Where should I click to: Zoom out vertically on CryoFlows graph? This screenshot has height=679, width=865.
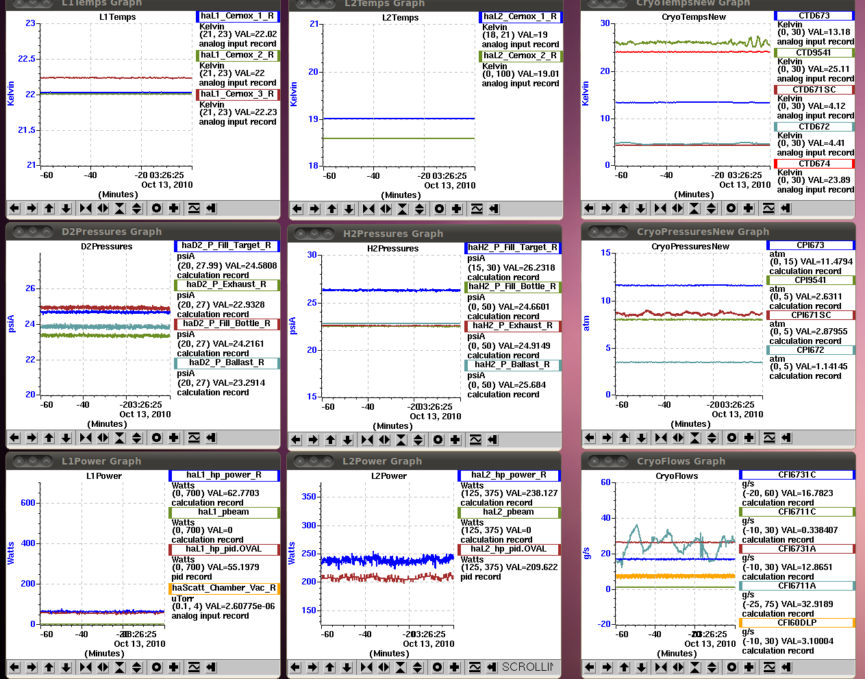tap(712, 667)
